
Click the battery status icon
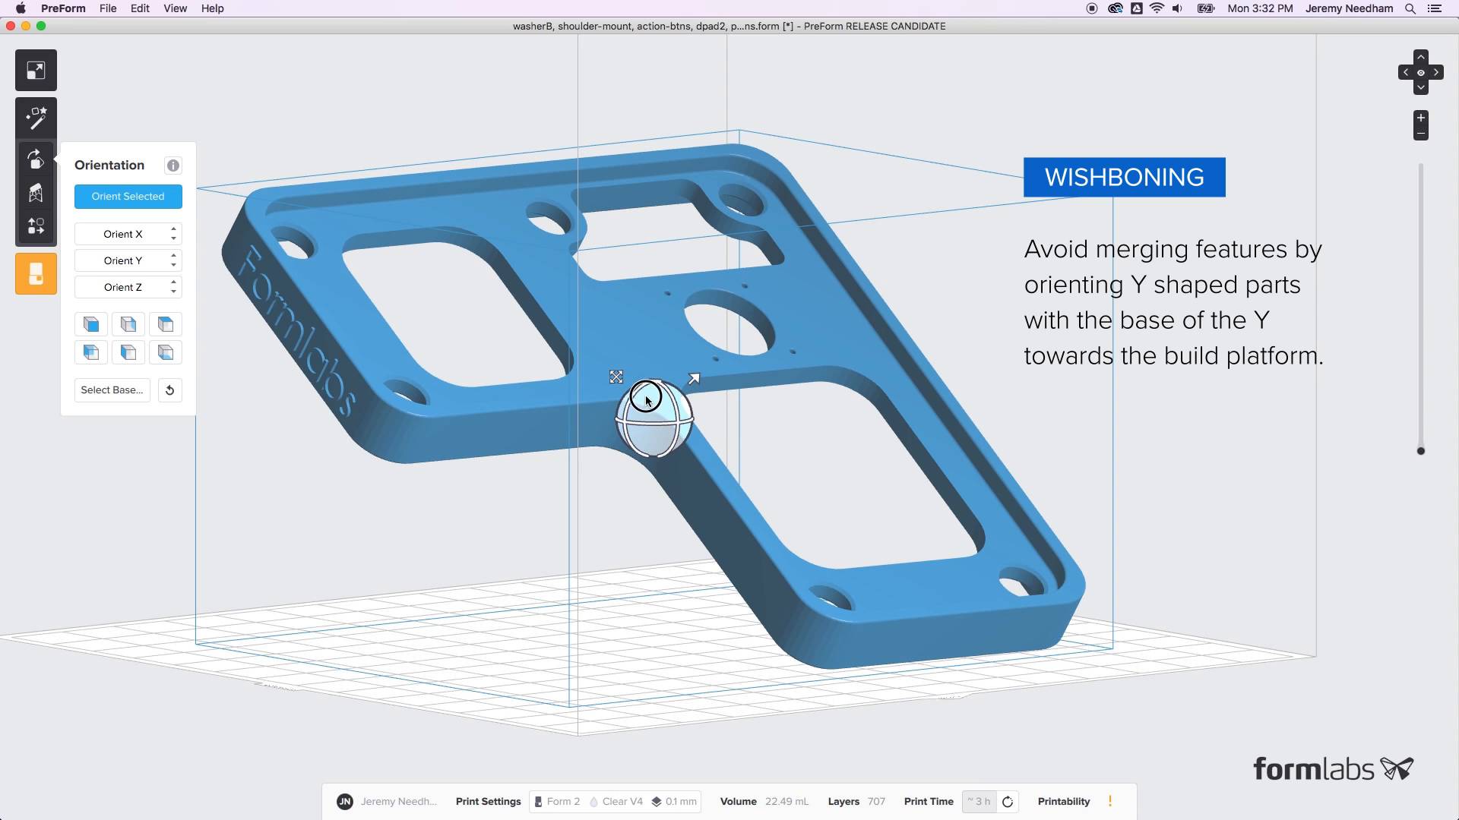tap(1206, 8)
